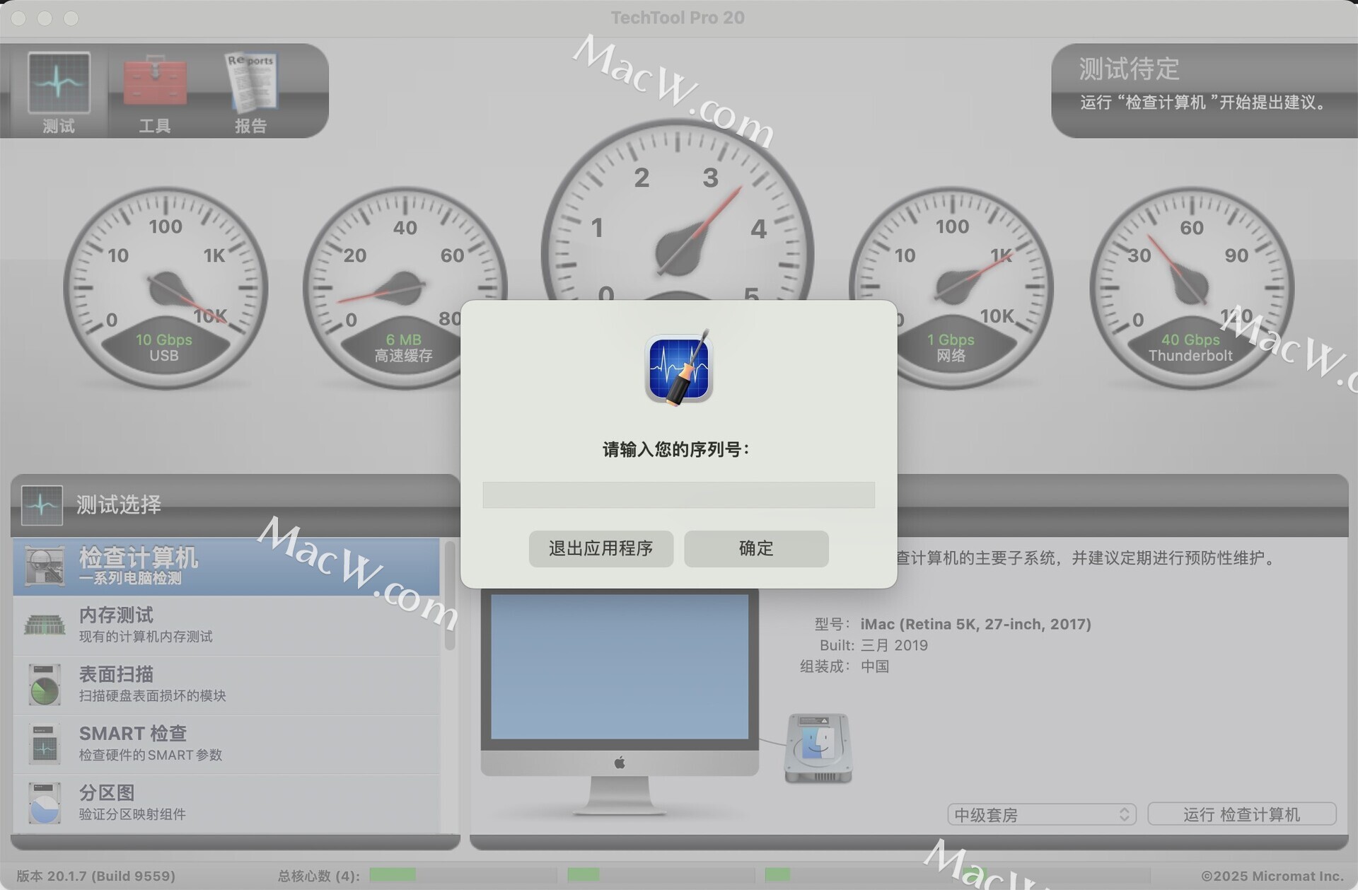The height and width of the screenshot is (890, 1358).
Task: Click the ©2025 Micromat Inc. text
Action: [x=1272, y=876]
